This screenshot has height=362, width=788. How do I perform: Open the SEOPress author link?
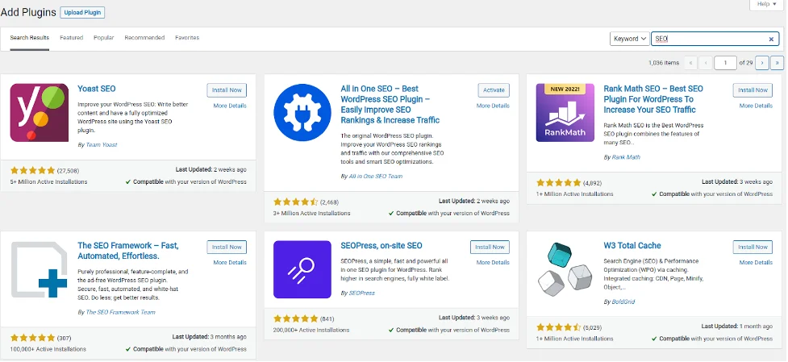click(357, 293)
